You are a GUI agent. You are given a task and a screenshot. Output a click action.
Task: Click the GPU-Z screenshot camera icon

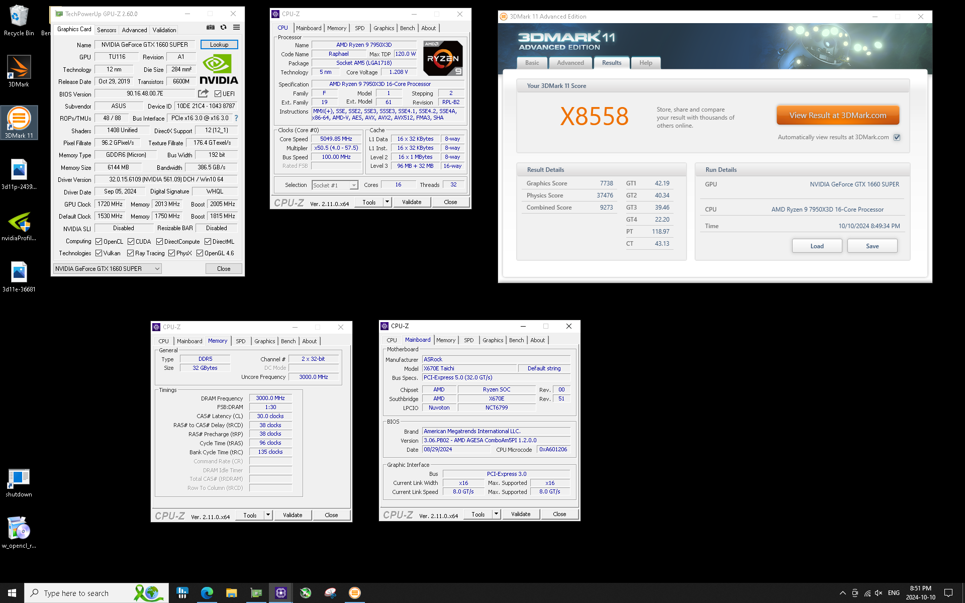(x=211, y=28)
